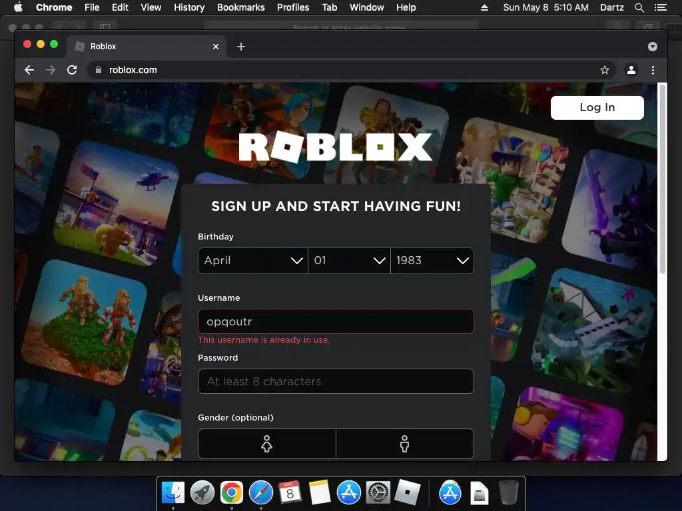Open a new tab with plus button
The image size is (682, 511).
click(x=241, y=47)
